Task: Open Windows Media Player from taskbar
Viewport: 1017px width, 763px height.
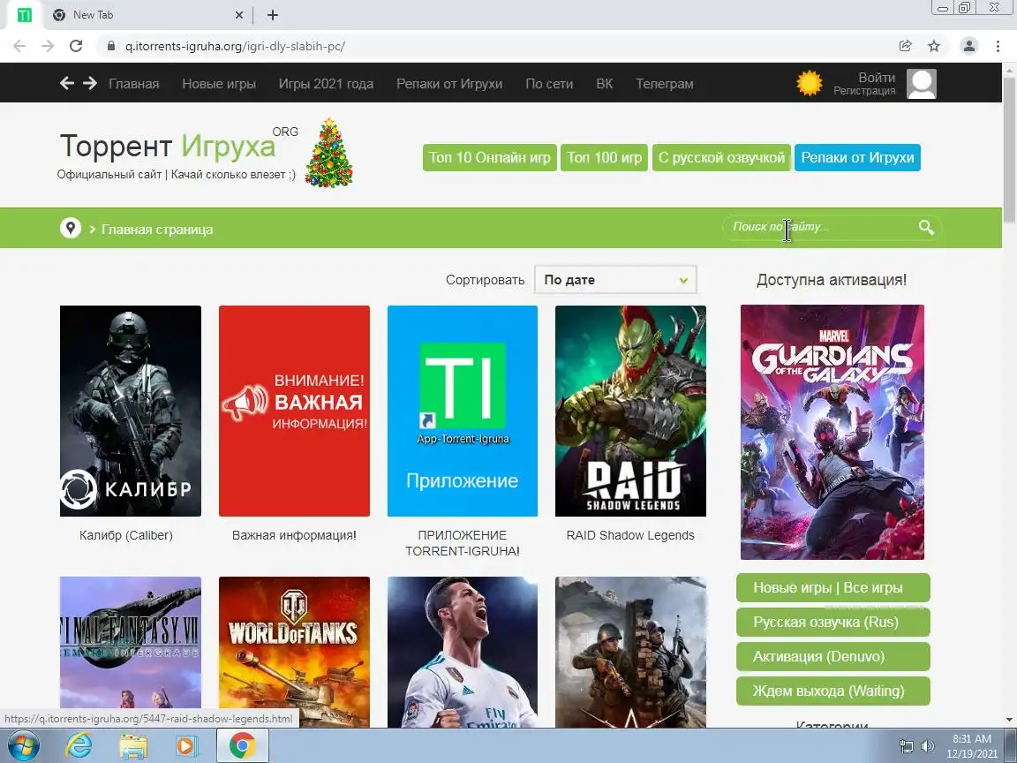Action: pos(187,746)
